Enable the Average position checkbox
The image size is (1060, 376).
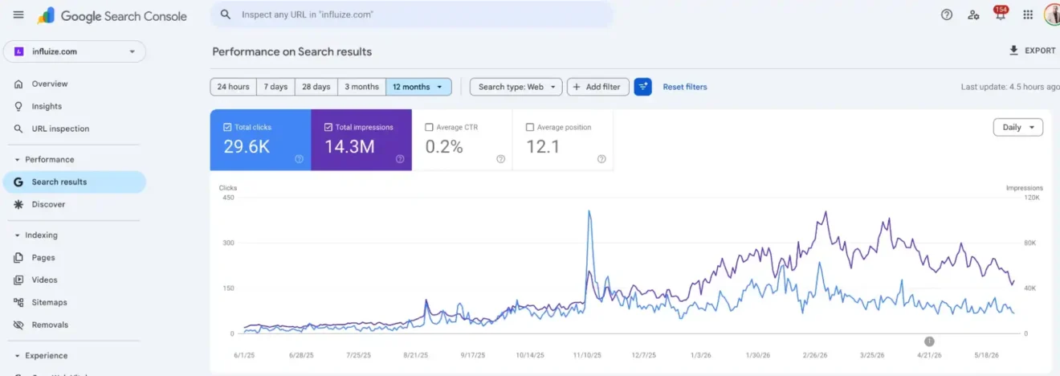coord(530,127)
